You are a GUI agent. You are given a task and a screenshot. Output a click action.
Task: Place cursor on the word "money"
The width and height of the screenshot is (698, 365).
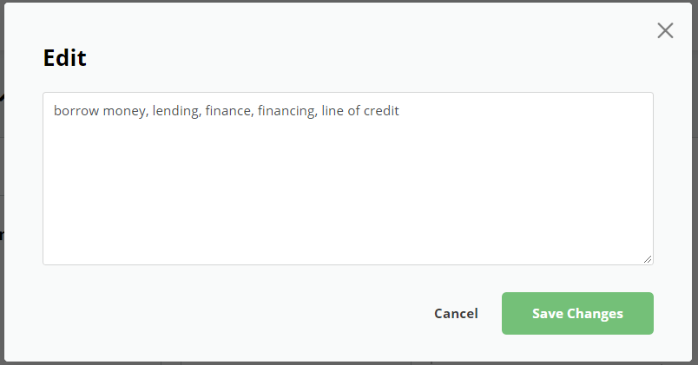[x=124, y=111]
